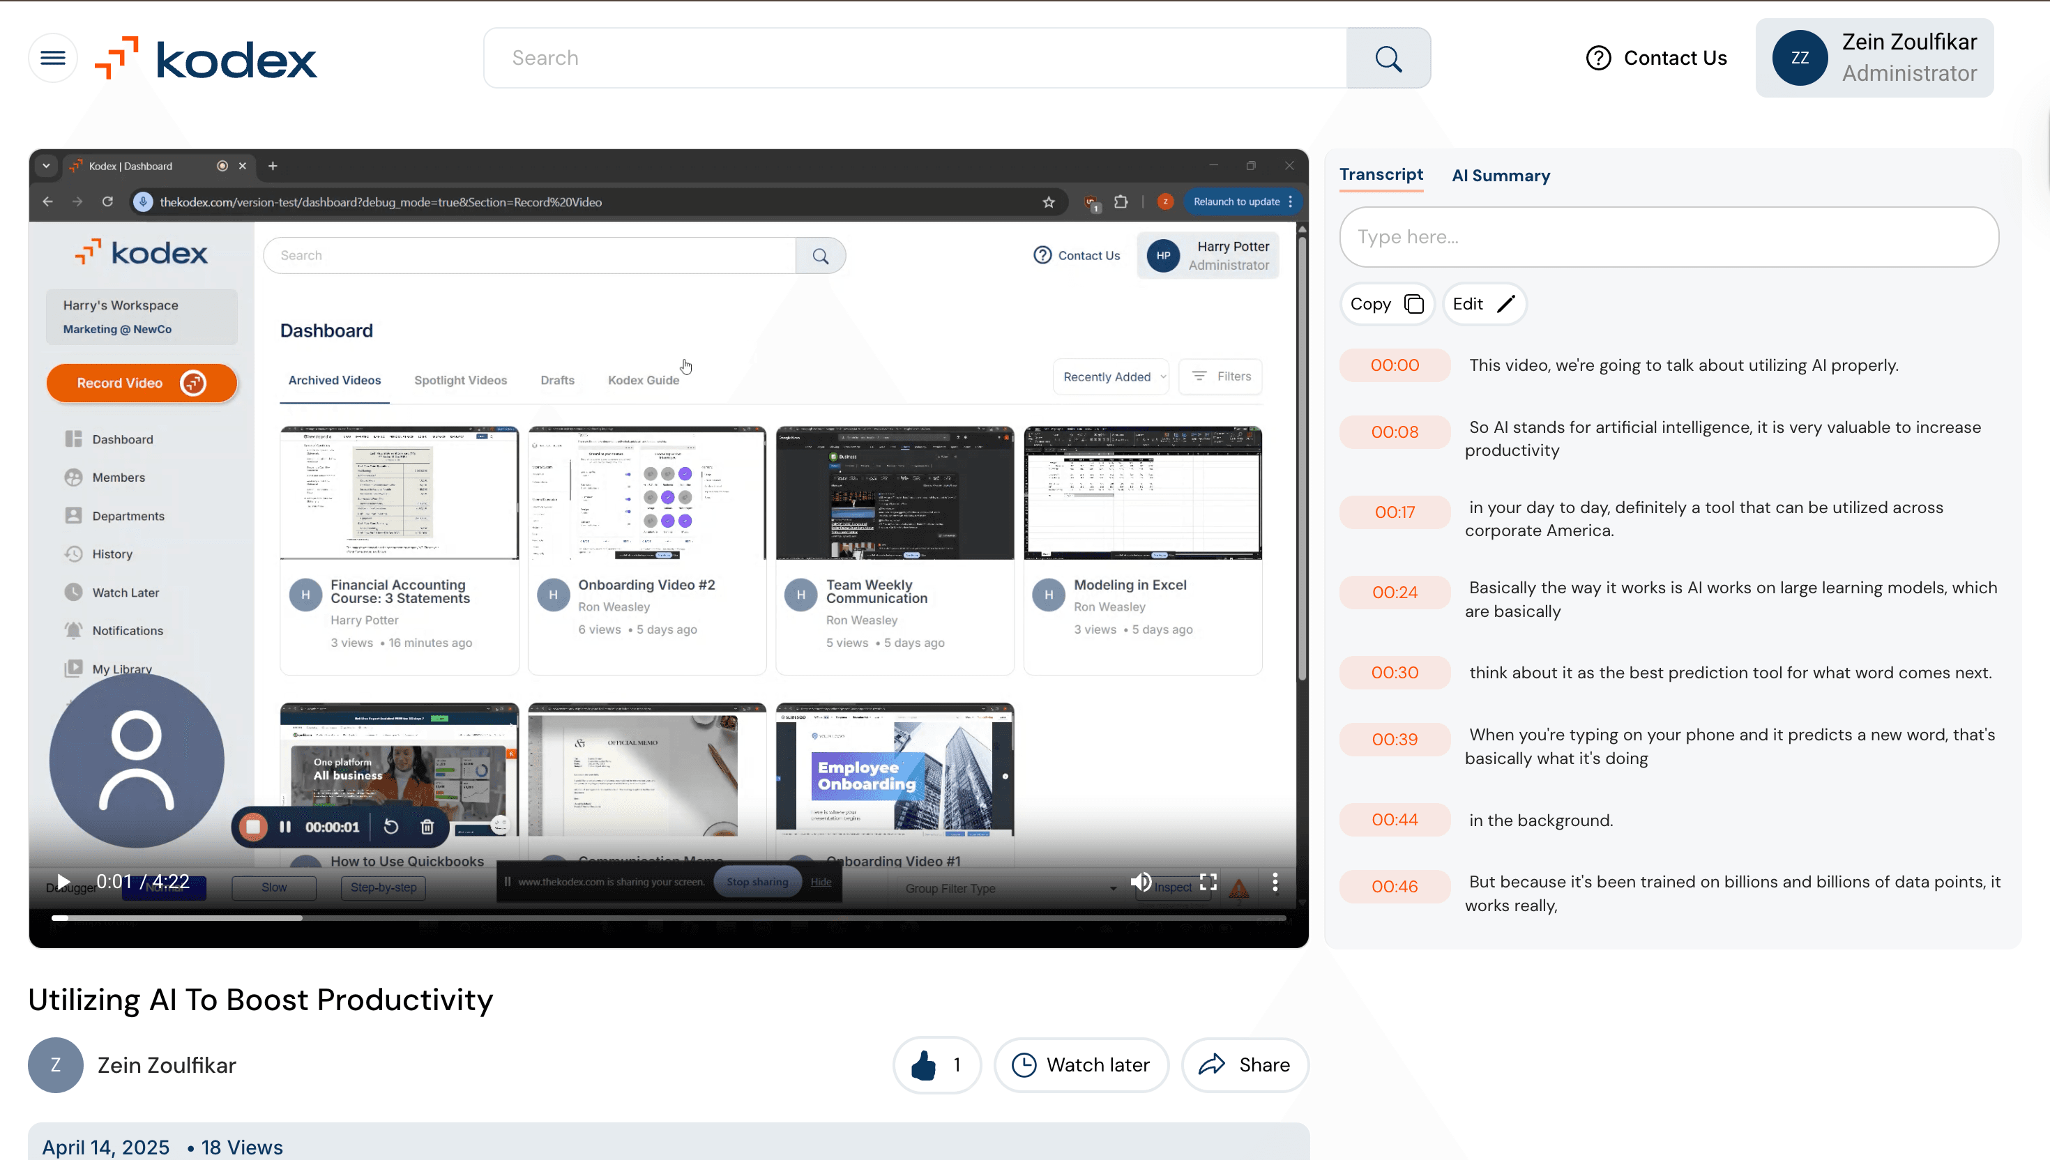Click the Stop sharing button
The height and width of the screenshot is (1160, 2050).
757,882
